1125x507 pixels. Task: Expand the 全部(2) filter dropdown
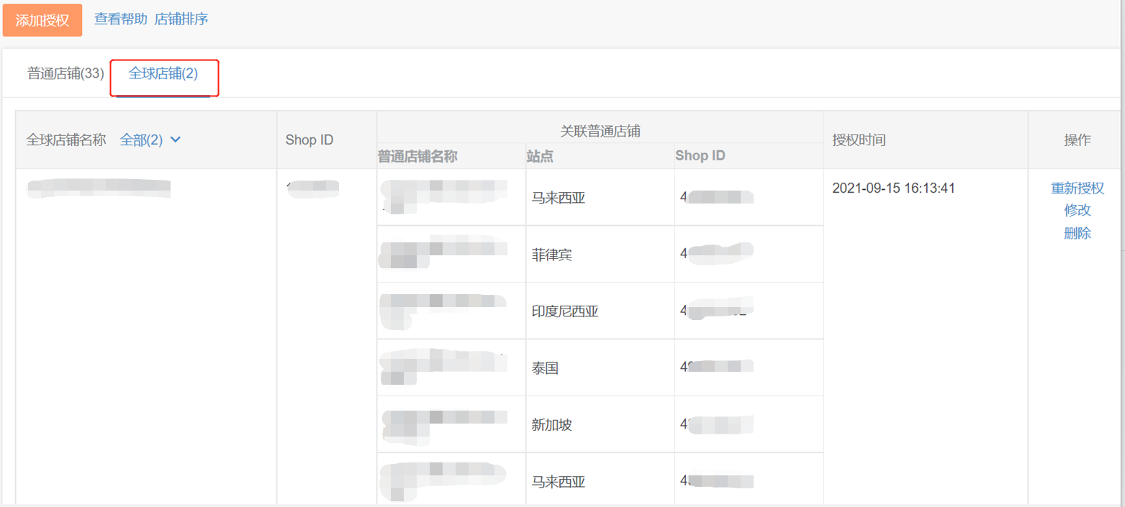[150, 140]
